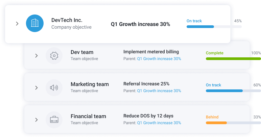Open parent link under Reduce DOS by 12 days

(x=159, y=123)
